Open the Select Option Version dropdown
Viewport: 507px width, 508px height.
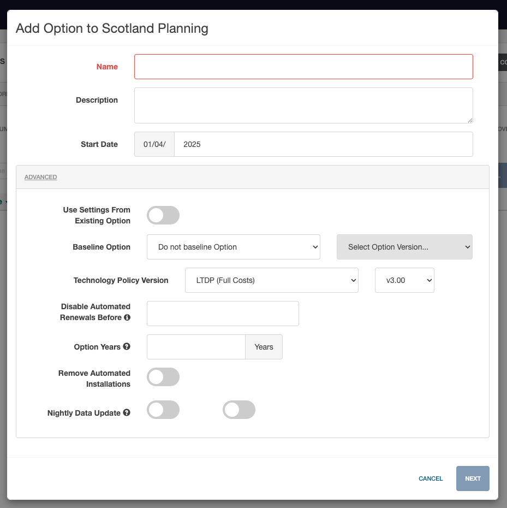404,247
